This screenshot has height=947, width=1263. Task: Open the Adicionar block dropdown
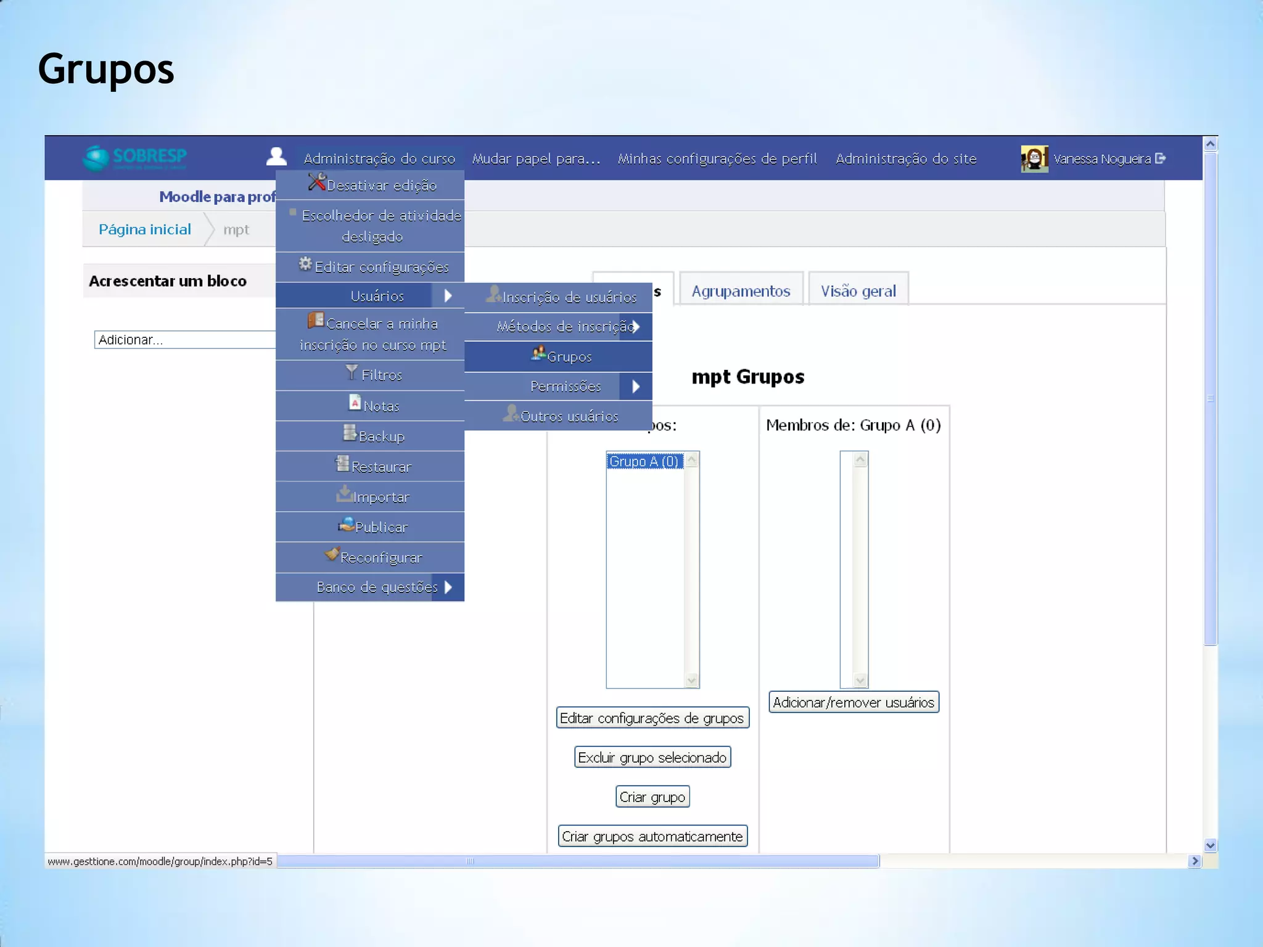[185, 340]
